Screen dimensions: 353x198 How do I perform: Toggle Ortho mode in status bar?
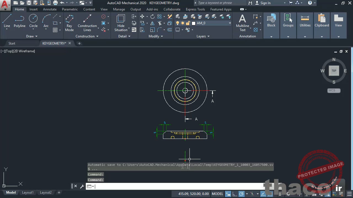[235, 194]
